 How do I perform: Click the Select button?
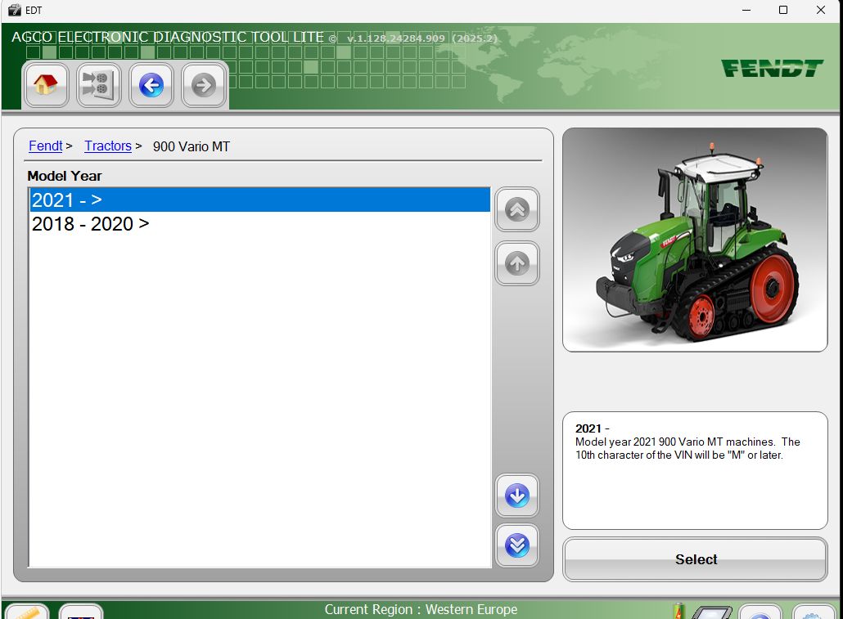click(695, 559)
